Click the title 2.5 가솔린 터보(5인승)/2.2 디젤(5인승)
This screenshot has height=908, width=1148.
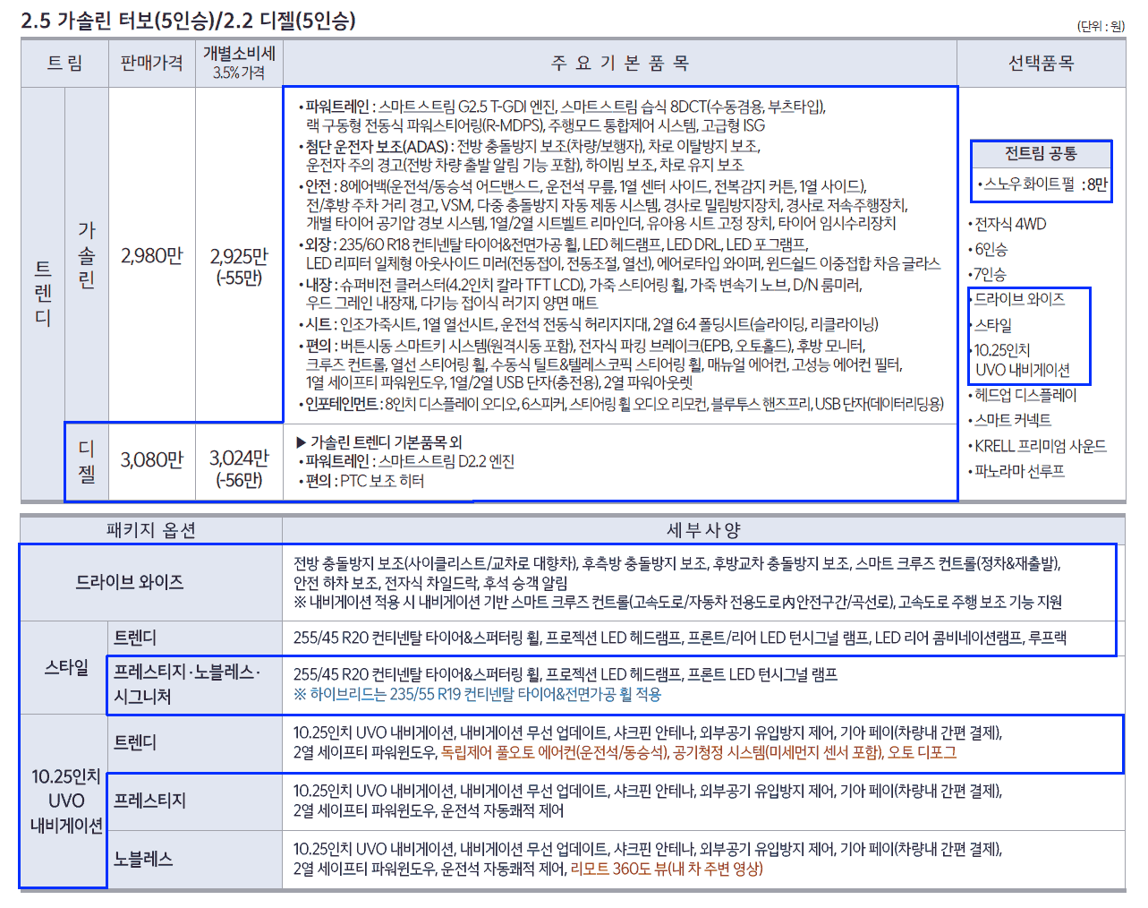click(188, 21)
